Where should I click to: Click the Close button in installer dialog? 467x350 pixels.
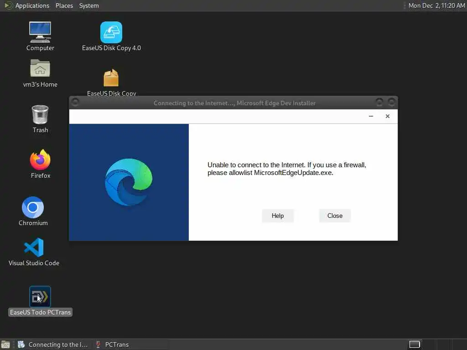(x=335, y=216)
